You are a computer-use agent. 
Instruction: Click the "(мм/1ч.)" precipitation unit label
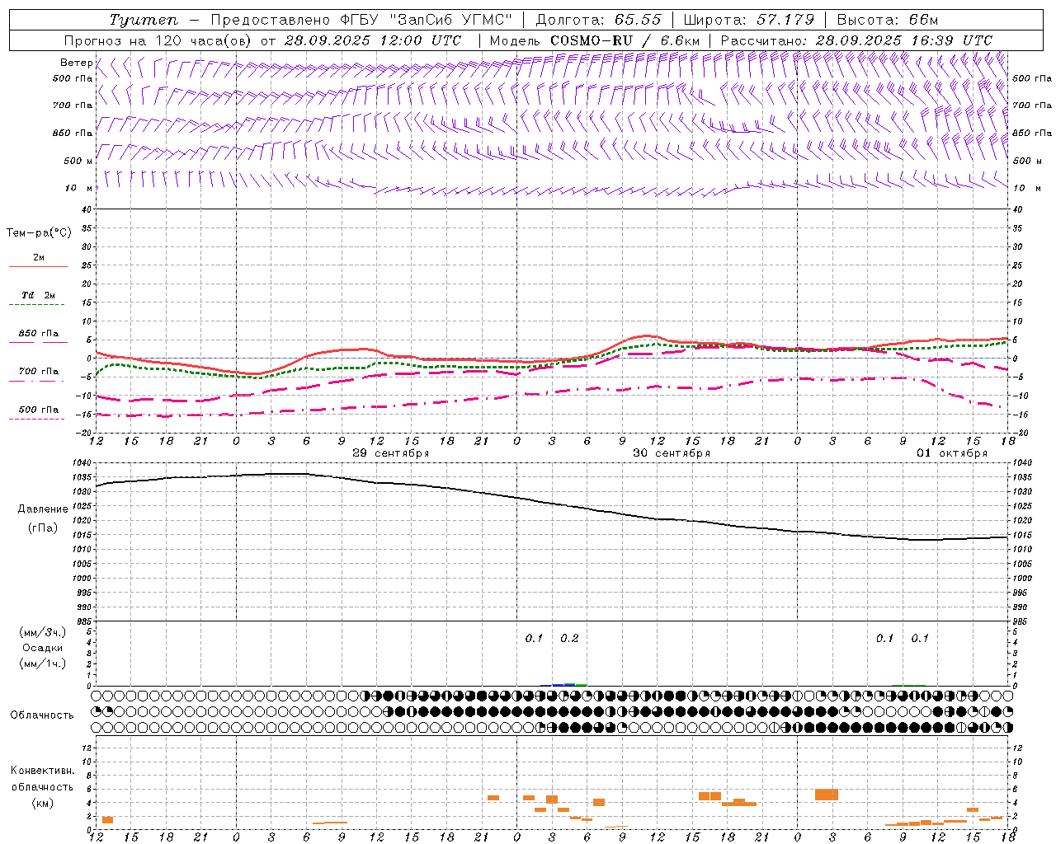[43, 663]
